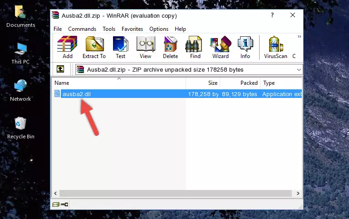
Task: Open the File menu
Action: coord(58,29)
